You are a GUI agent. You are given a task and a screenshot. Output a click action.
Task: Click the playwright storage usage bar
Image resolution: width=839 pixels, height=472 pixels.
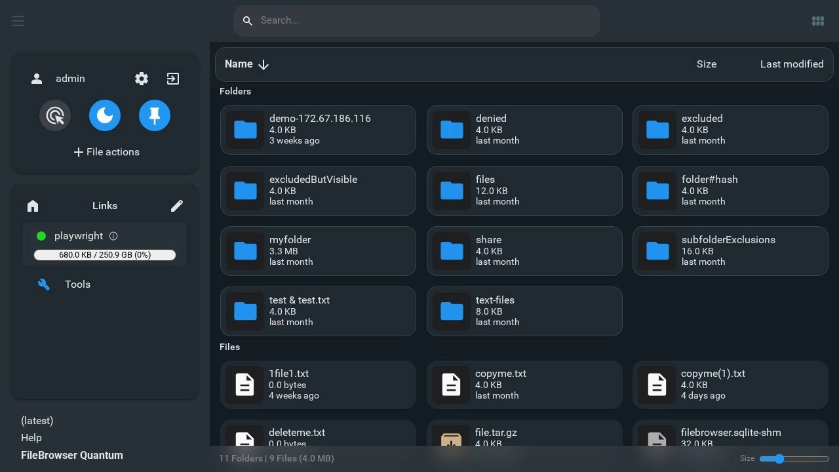tap(105, 255)
